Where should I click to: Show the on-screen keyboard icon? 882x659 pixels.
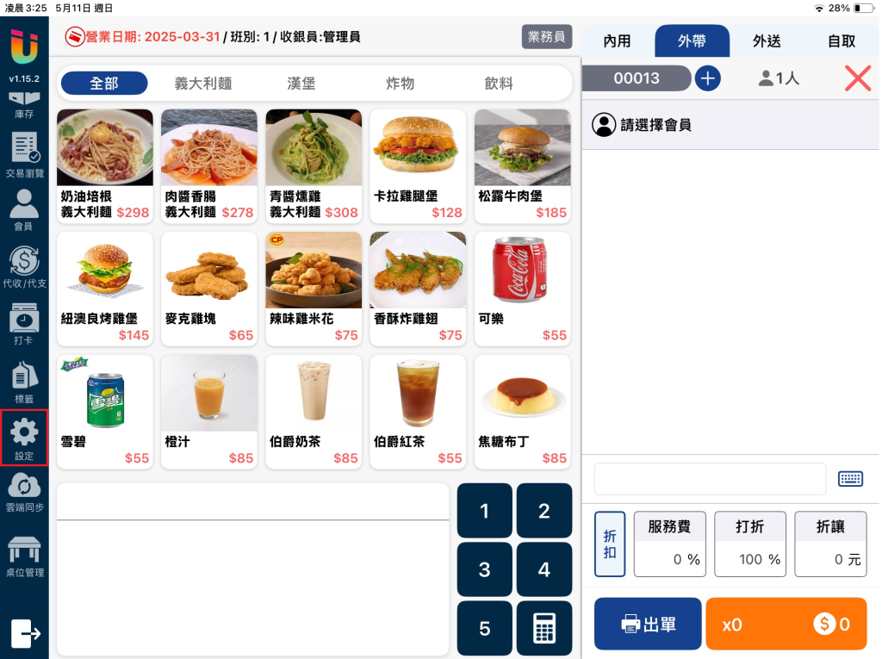[x=850, y=479]
